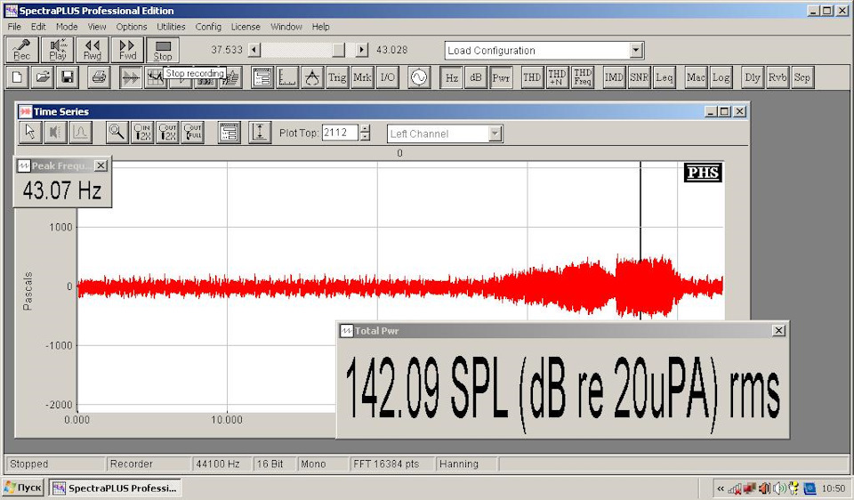Open Time Series plot options dialog icon
Screen dimensions: 854x500
(230, 133)
